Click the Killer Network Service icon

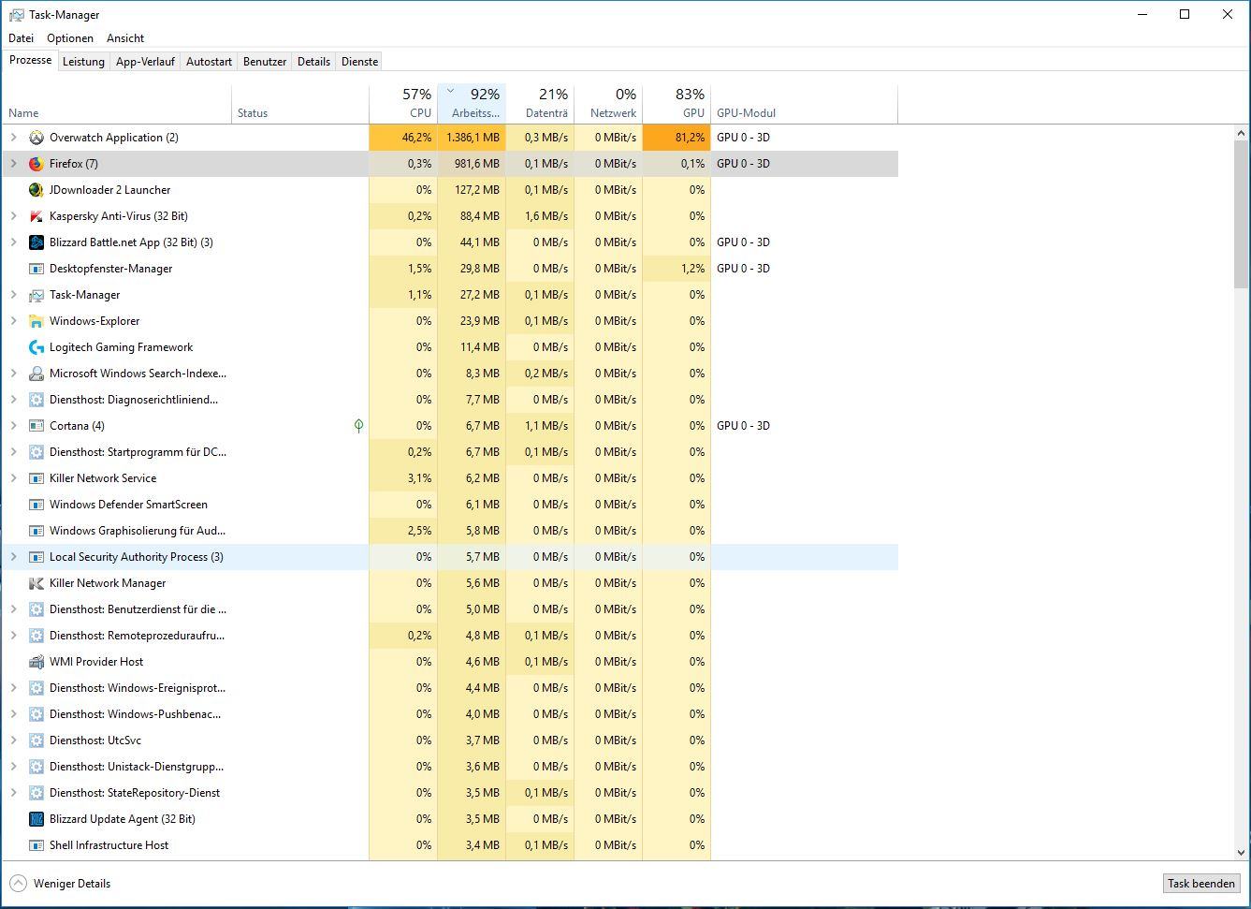pyautogui.click(x=36, y=478)
